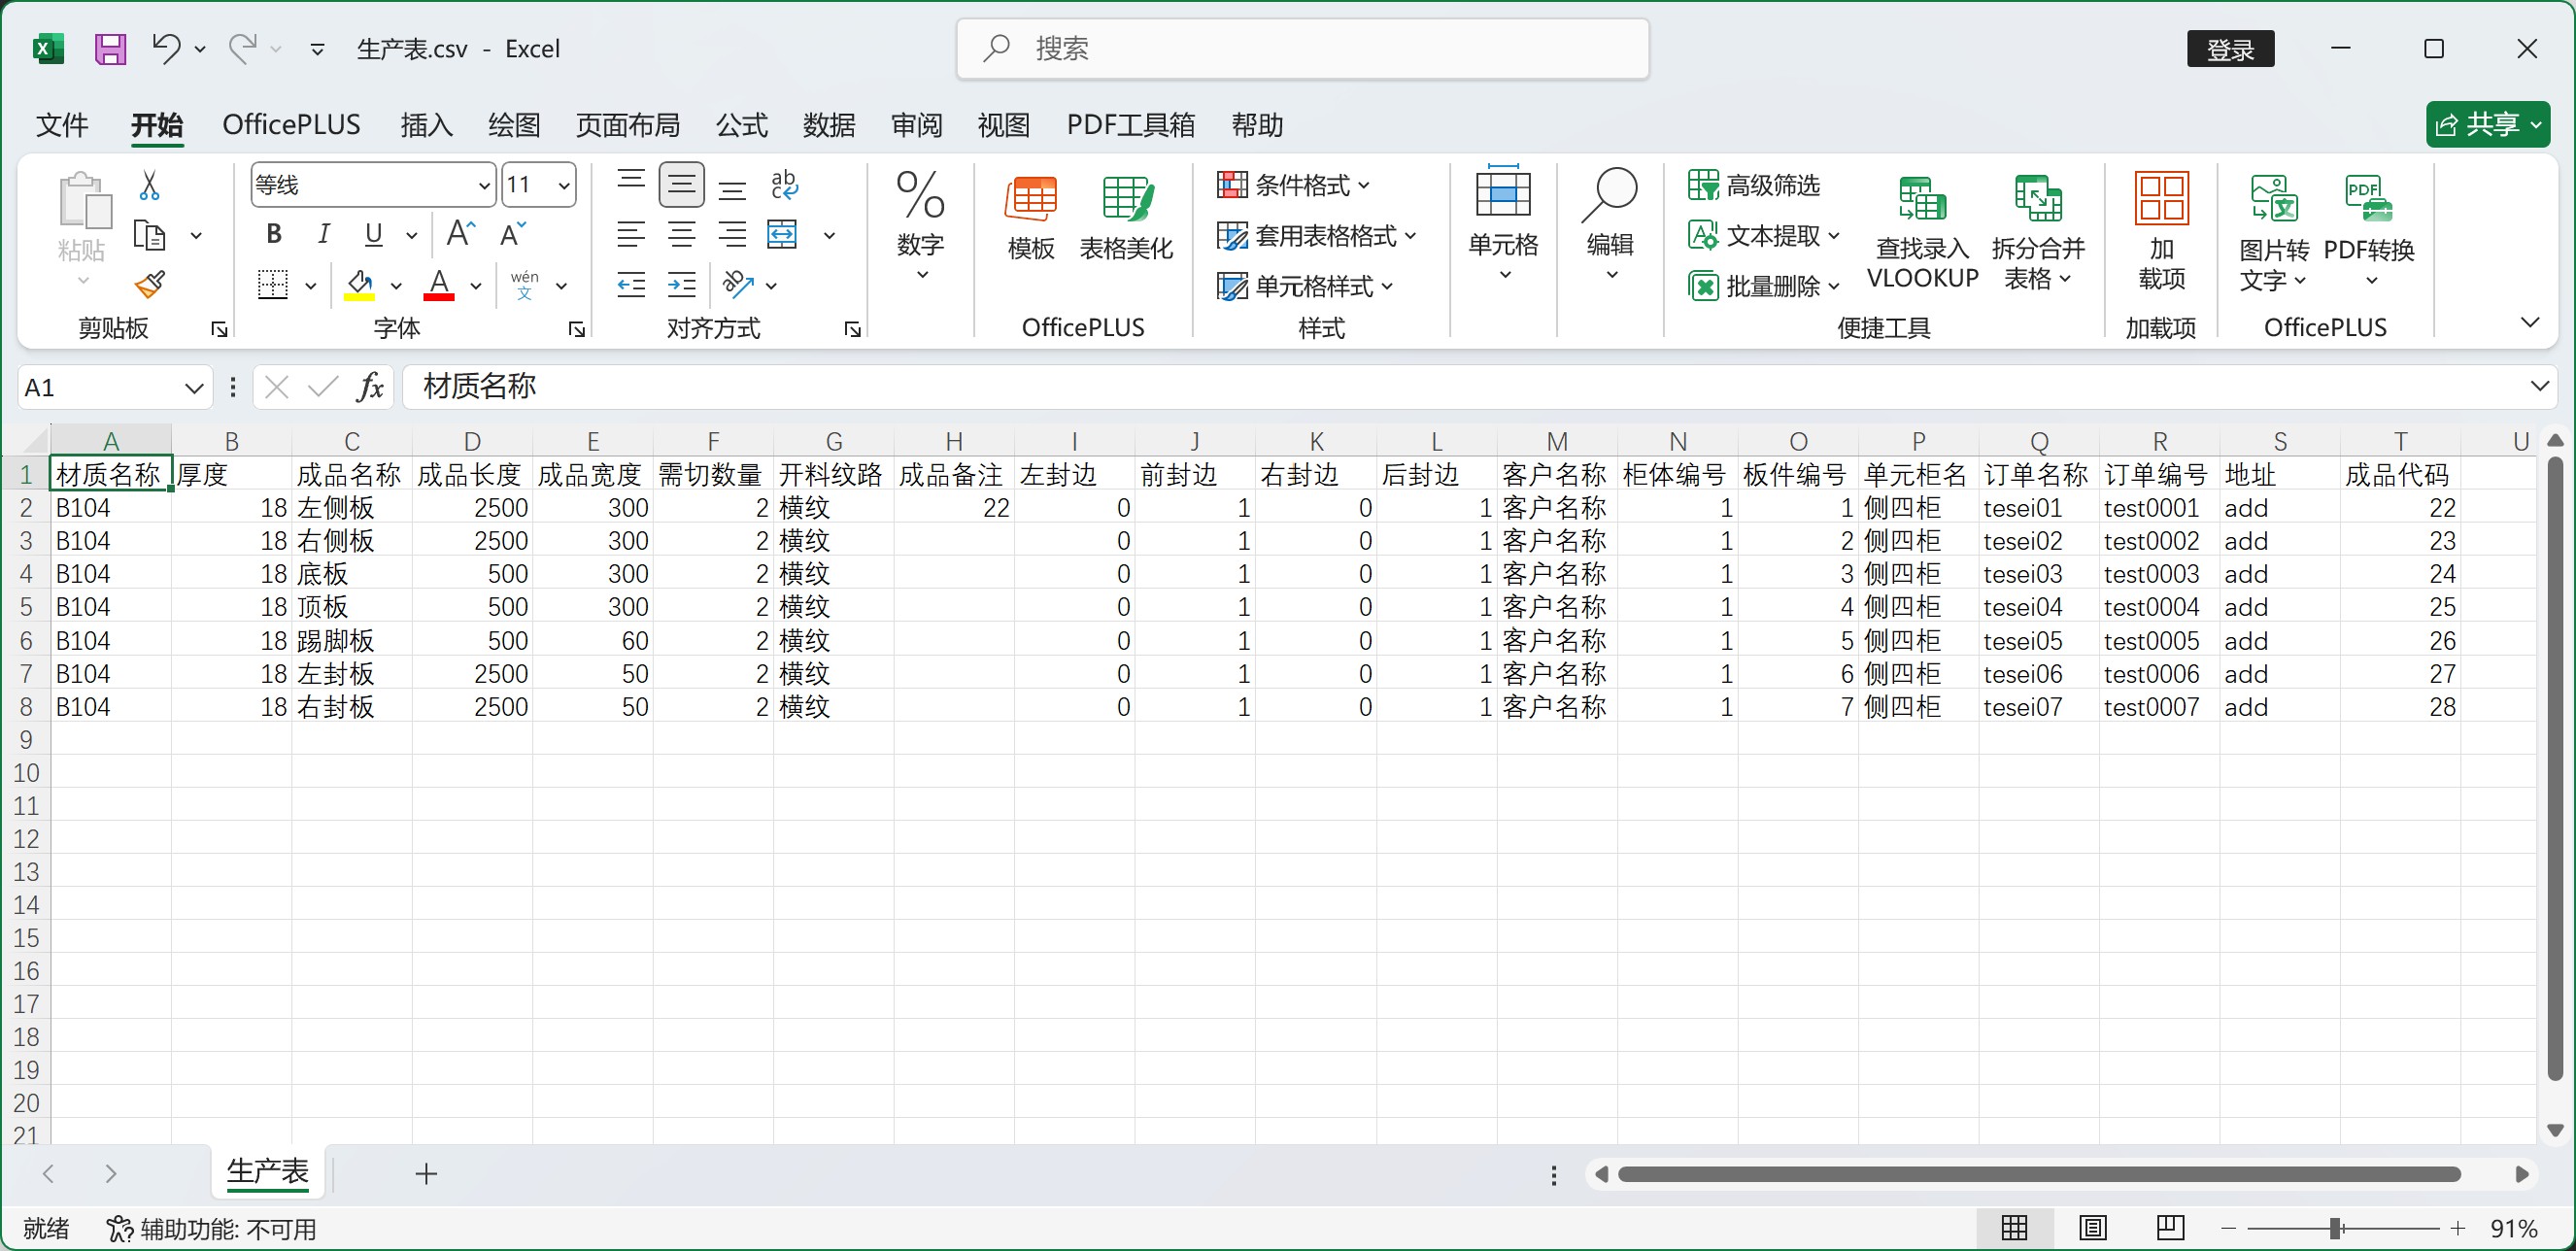Increase the indent level
Viewport: 2576px width, 1251px height.
tap(682, 286)
